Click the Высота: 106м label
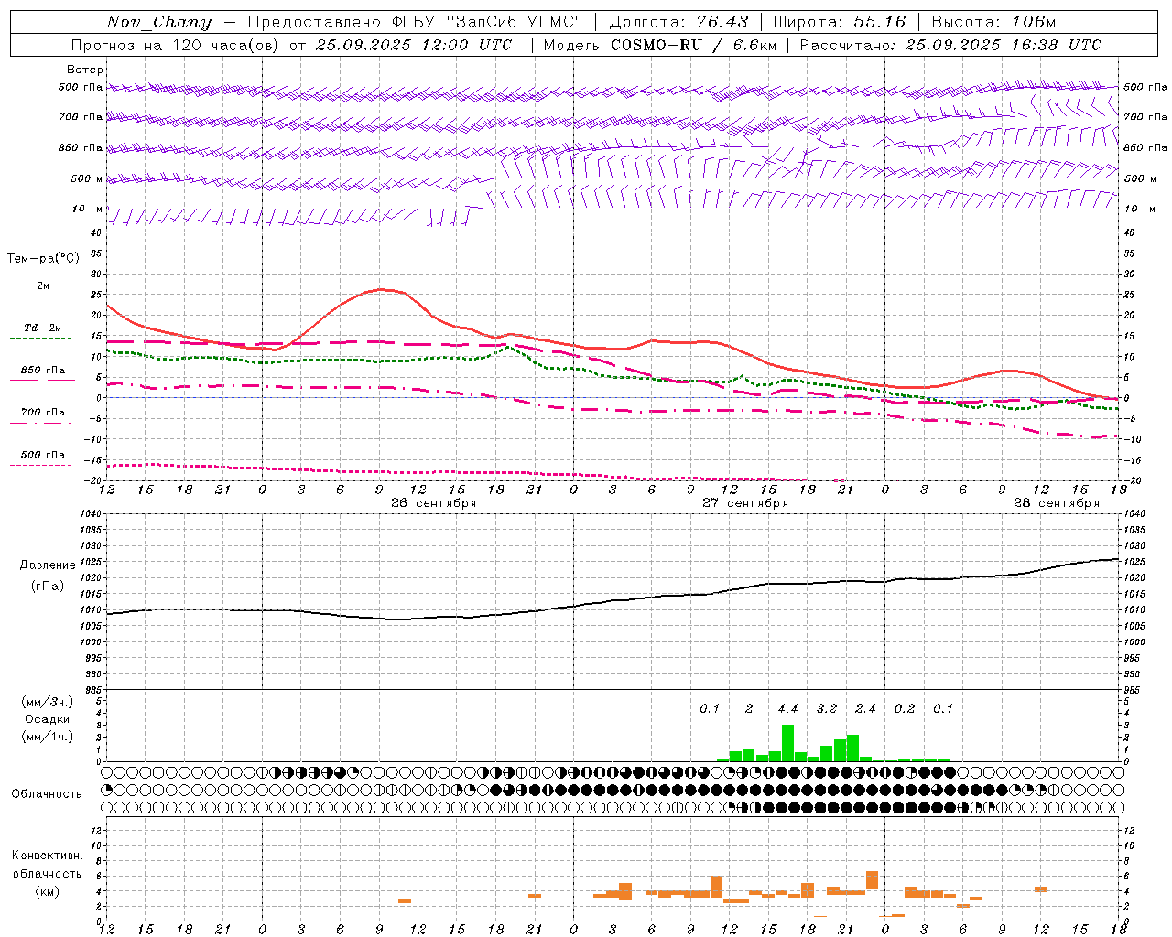Viewport: 1172px width, 937px height. click(993, 22)
